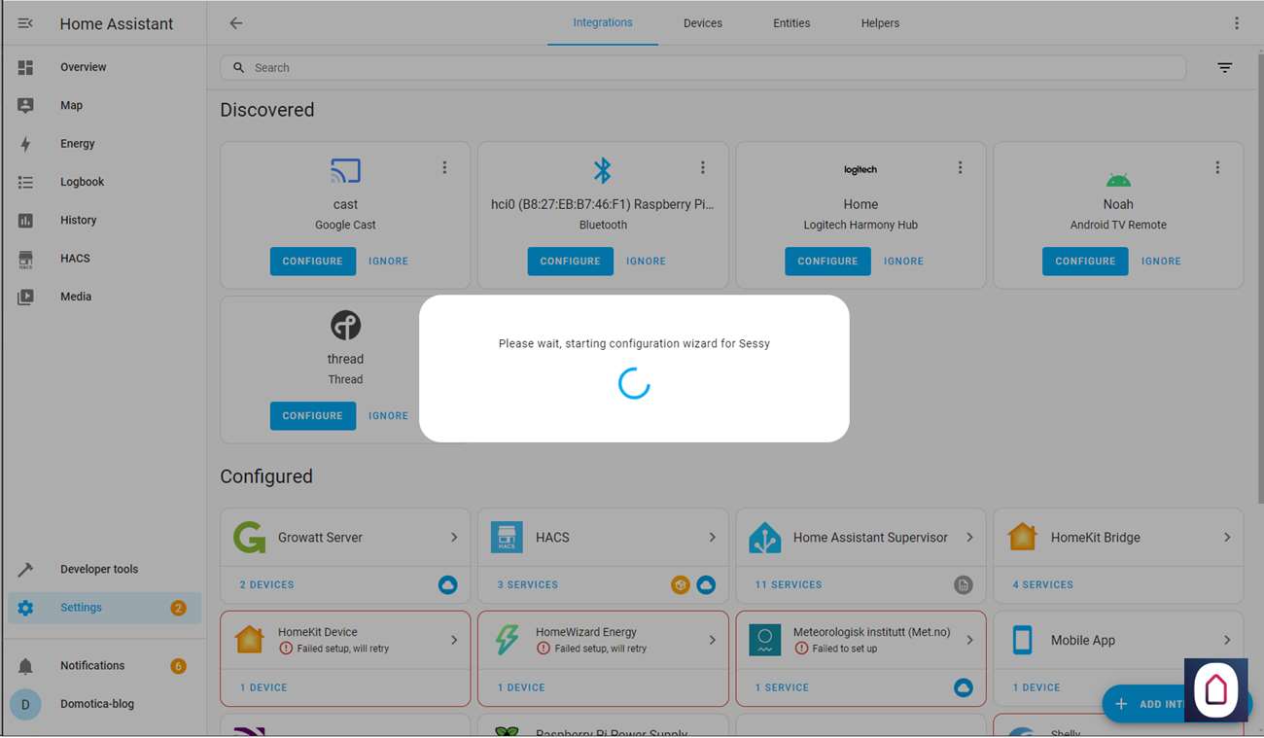Viewport: 1264px width, 738px height.
Task: Open the HomeWizard Energy integration
Action: (603, 641)
